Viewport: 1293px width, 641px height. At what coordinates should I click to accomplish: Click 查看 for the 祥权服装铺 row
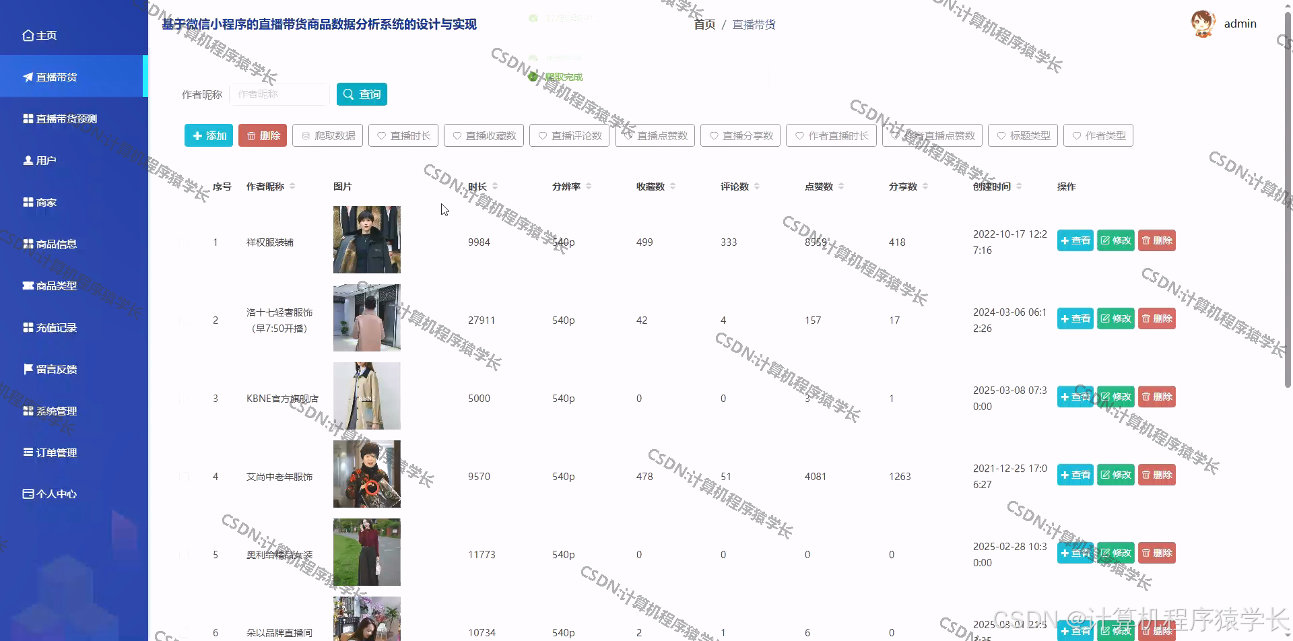coord(1075,240)
